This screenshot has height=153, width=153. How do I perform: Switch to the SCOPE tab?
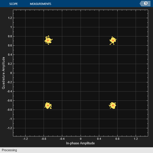coord(13,4)
